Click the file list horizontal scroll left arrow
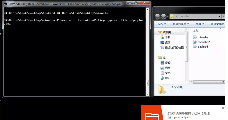The image size is (228, 120). (191, 82)
